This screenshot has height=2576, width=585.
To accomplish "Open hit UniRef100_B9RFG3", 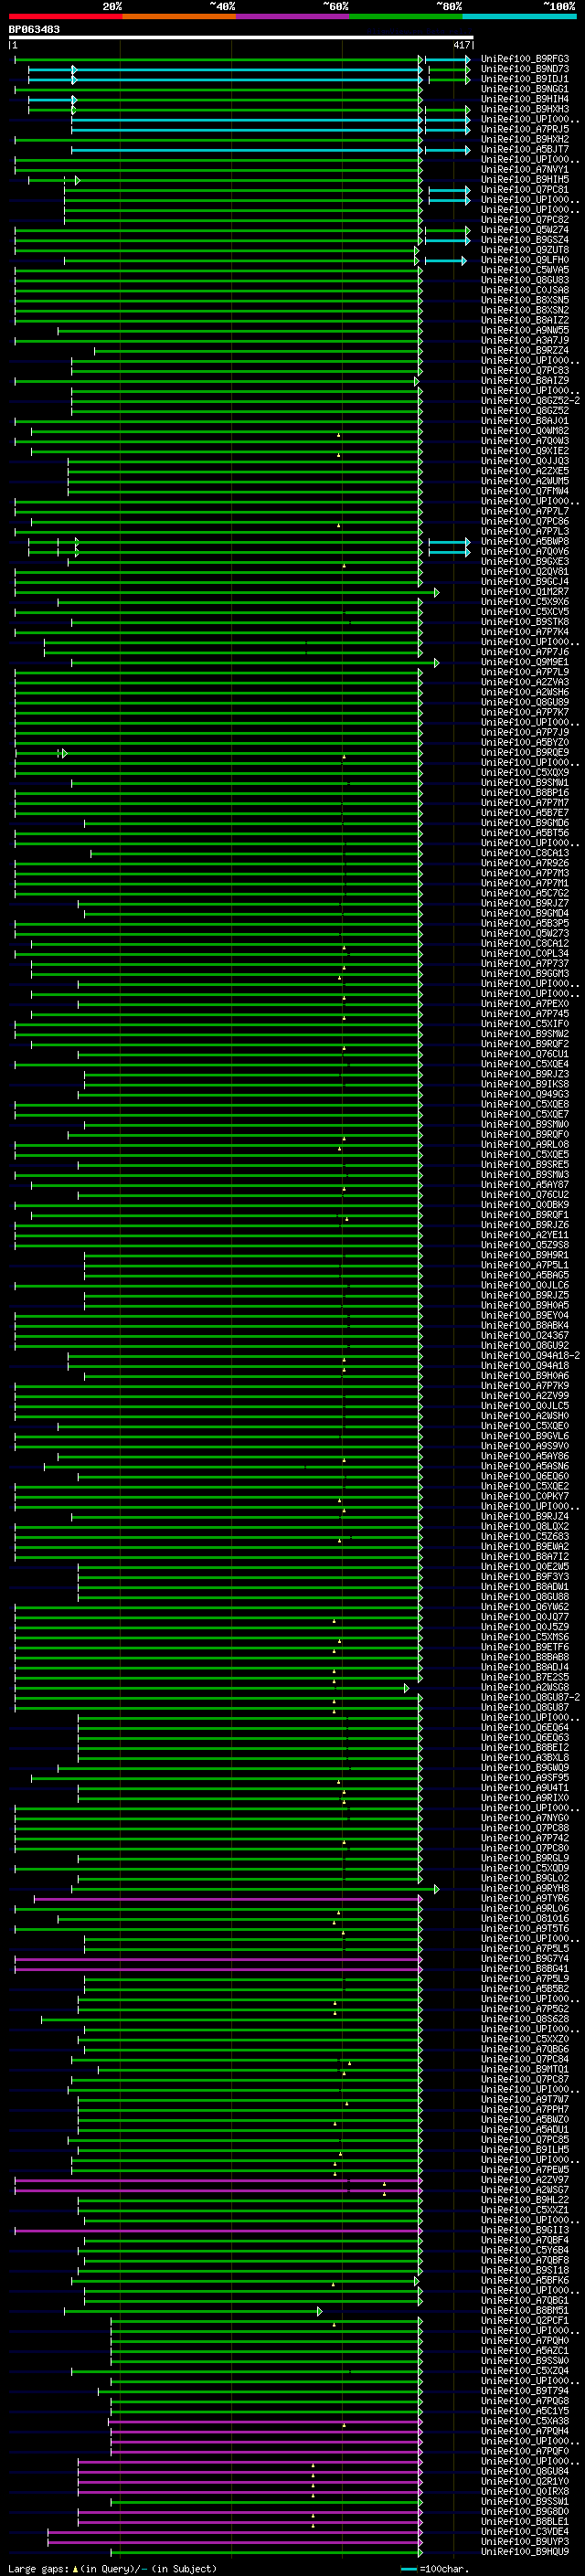I will [525, 59].
